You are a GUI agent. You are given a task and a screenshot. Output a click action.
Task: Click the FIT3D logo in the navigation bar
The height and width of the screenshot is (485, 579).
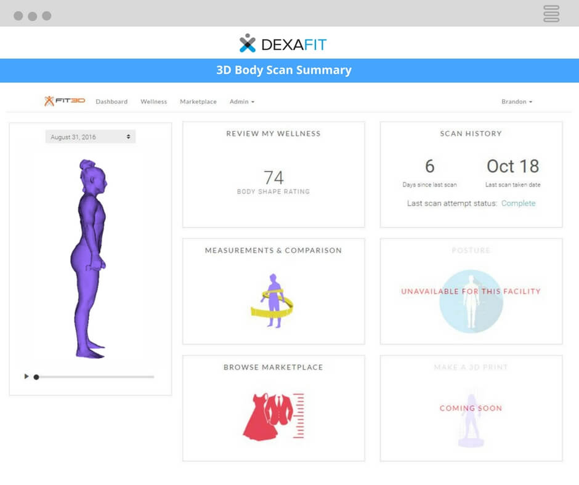(x=65, y=100)
